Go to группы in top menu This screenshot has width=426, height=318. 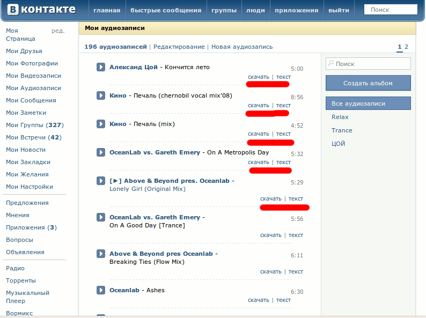click(224, 10)
